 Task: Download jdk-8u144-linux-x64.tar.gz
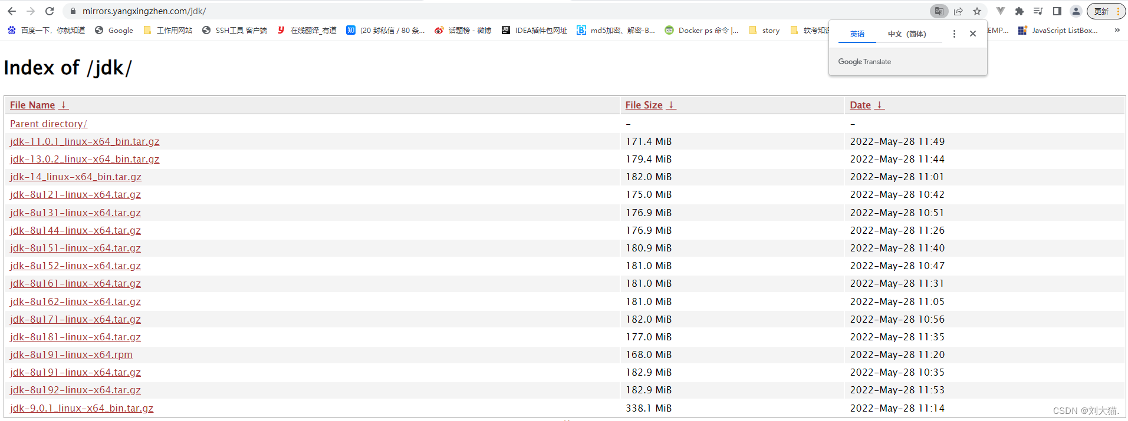75,230
